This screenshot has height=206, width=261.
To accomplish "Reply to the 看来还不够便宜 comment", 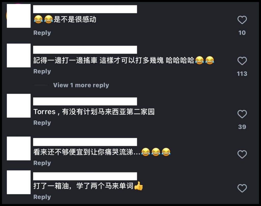I will pyautogui.click(x=42, y=163).
